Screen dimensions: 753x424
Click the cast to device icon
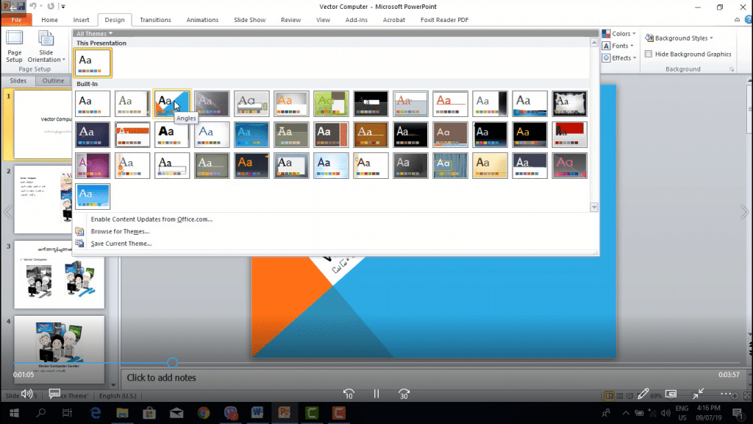pyautogui.click(x=671, y=395)
